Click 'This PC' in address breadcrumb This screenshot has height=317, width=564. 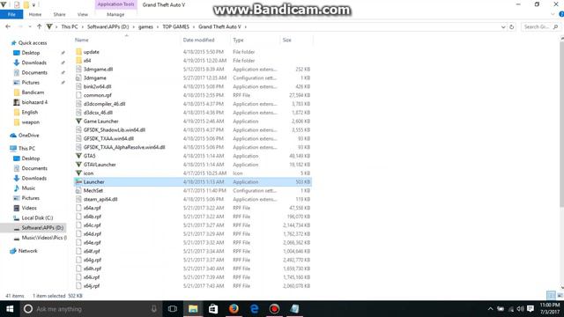(x=70, y=26)
